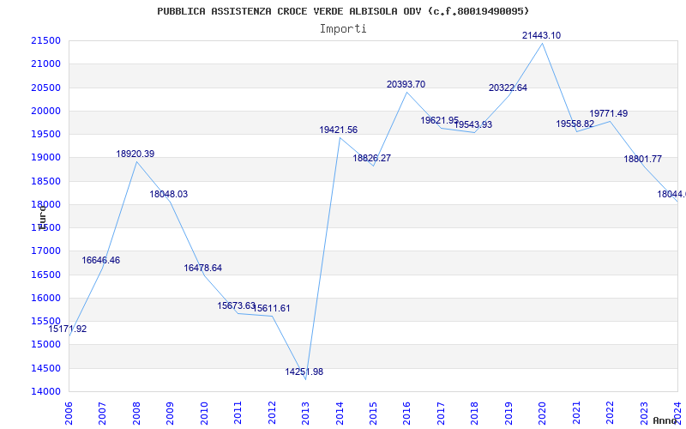Viewport: 686px width, 429px height.
Task: Select the 20393.70 data label
Action: pyautogui.click(x=406, y=84)
